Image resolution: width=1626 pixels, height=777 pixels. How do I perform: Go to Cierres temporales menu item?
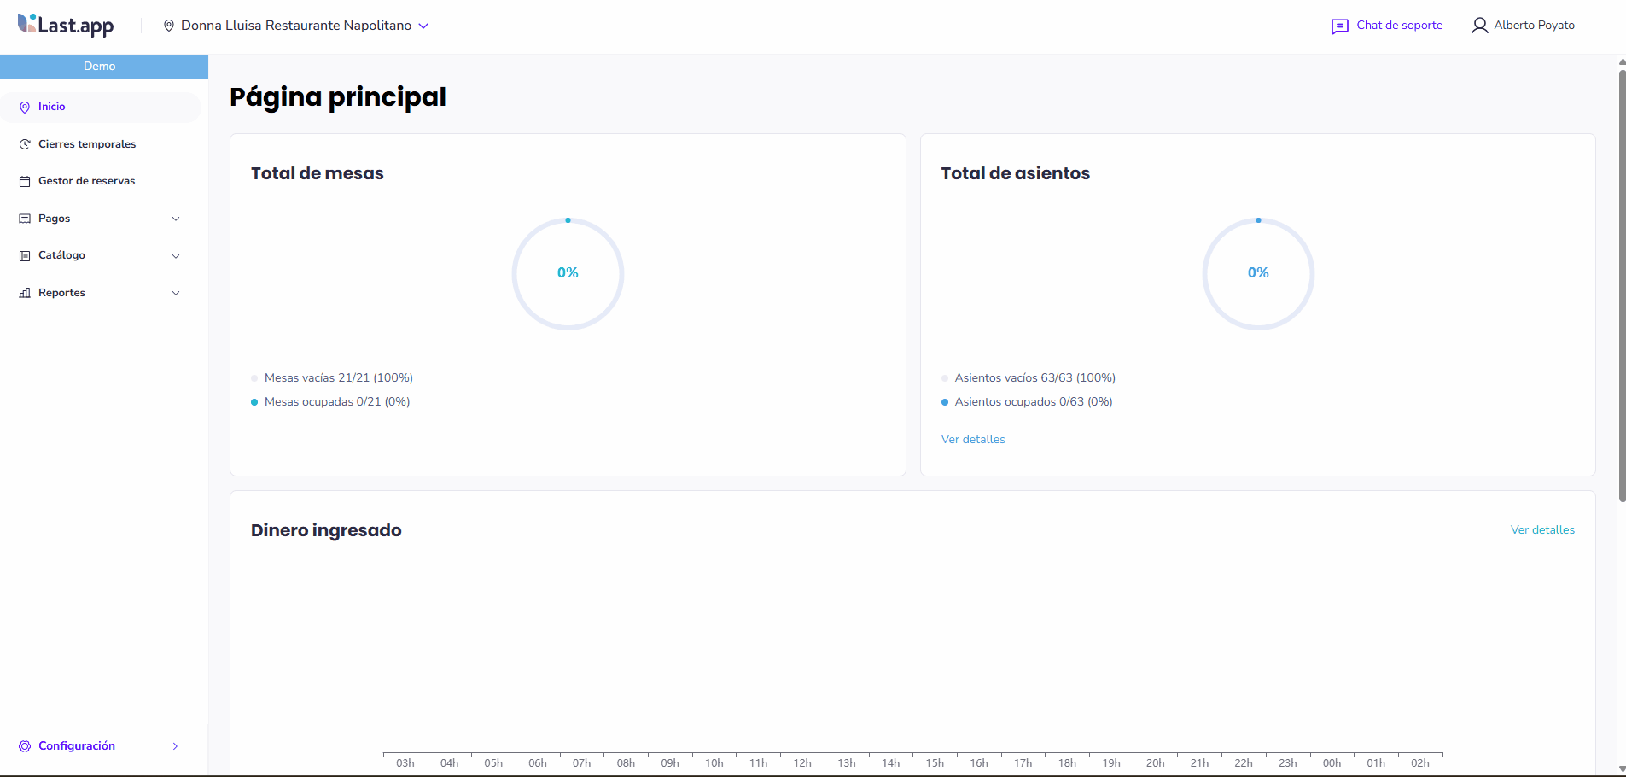[87, 144]
